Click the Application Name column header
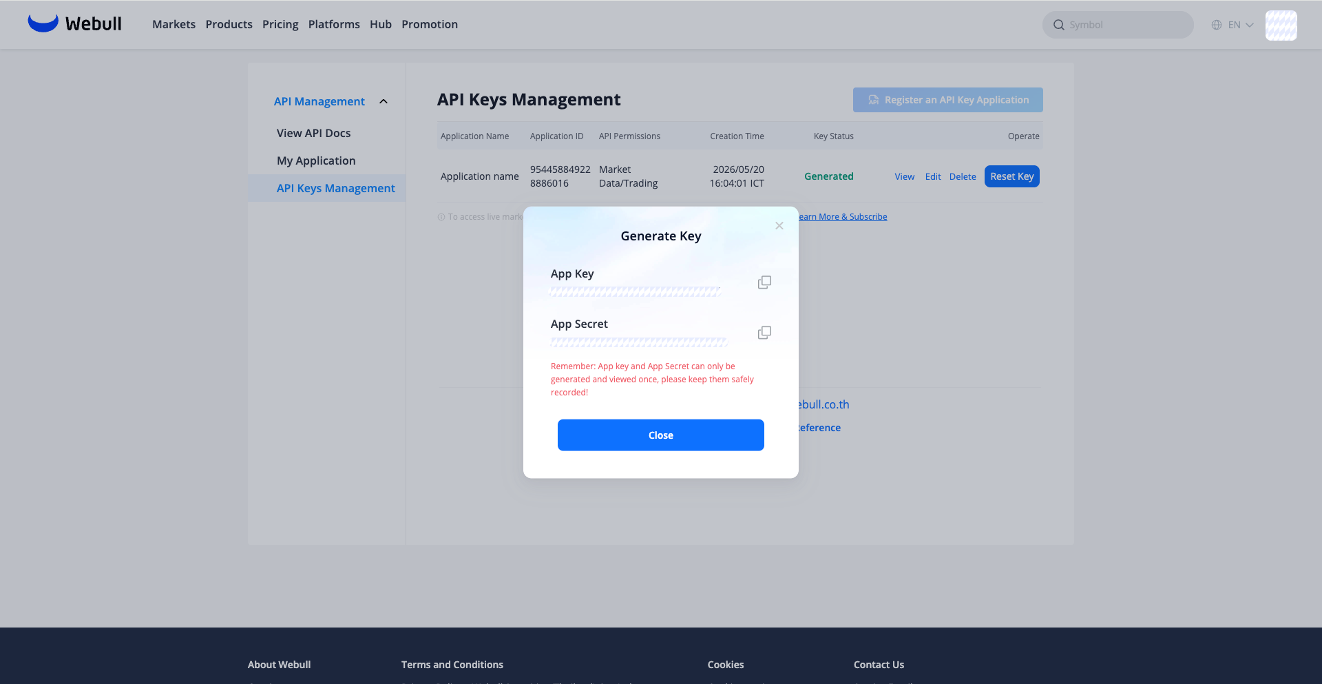1322x684 pixels. click(x=475, y=136)
